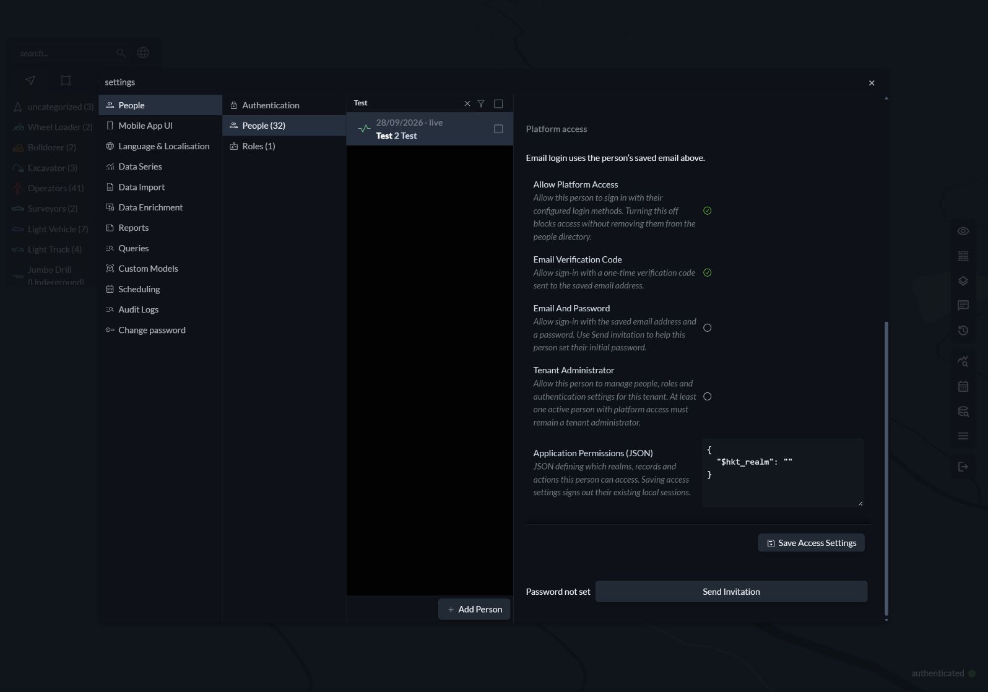The width and height of the screenshot is (988, 692).
Task: Click the Add Person button
Action: (474, 609)
